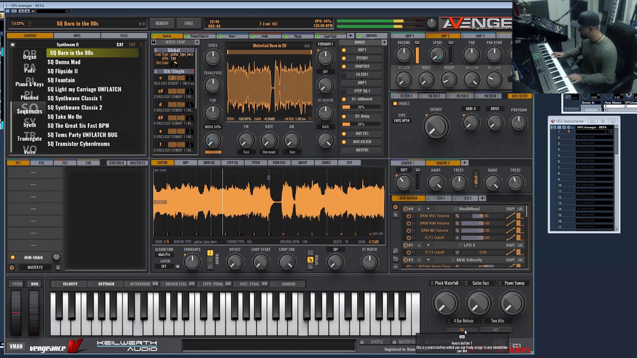Click next preset arrow beside preset name
Screen dimensions: 637x358
(x=144, y=24)
